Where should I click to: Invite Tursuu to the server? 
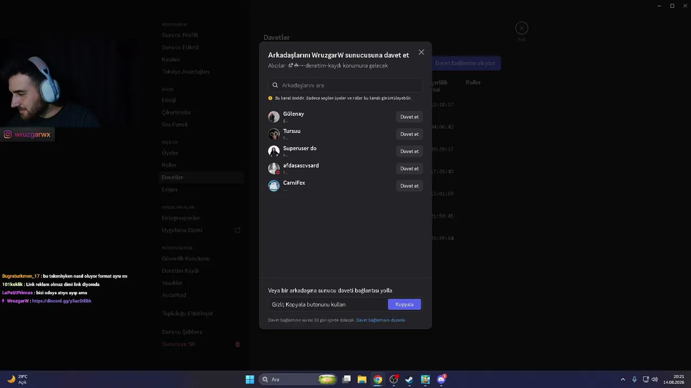(x=409, y=134)
